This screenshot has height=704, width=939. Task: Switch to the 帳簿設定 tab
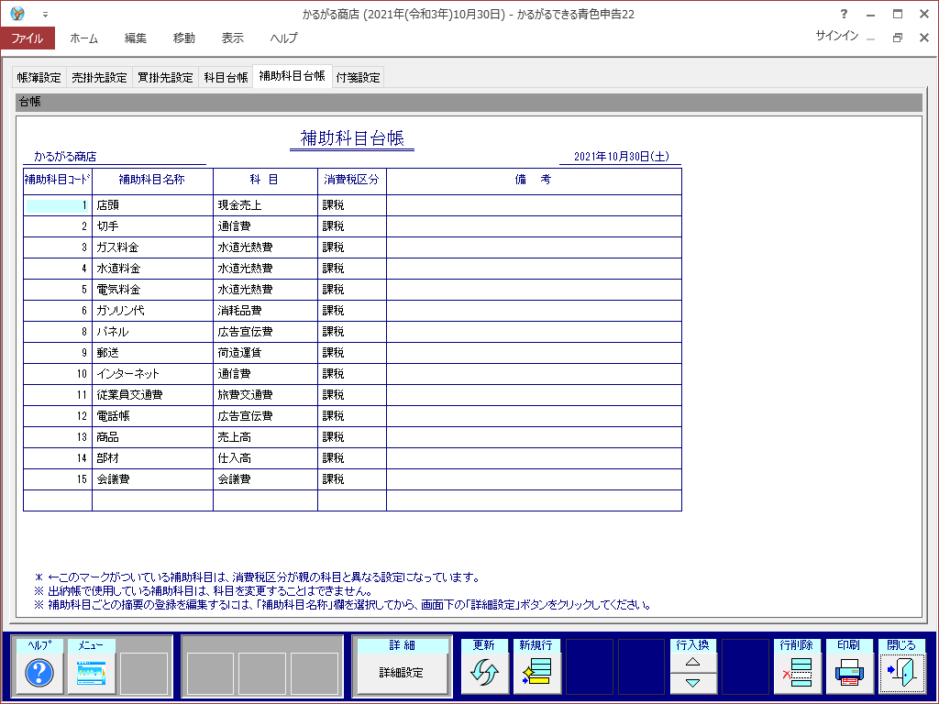click(39, 77)
